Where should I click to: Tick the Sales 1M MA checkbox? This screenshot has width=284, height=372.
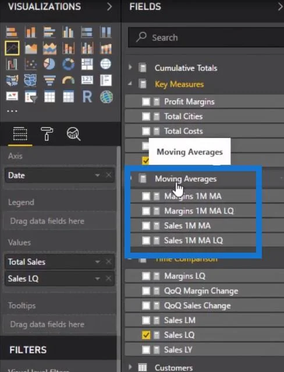[x=146, y=226]
